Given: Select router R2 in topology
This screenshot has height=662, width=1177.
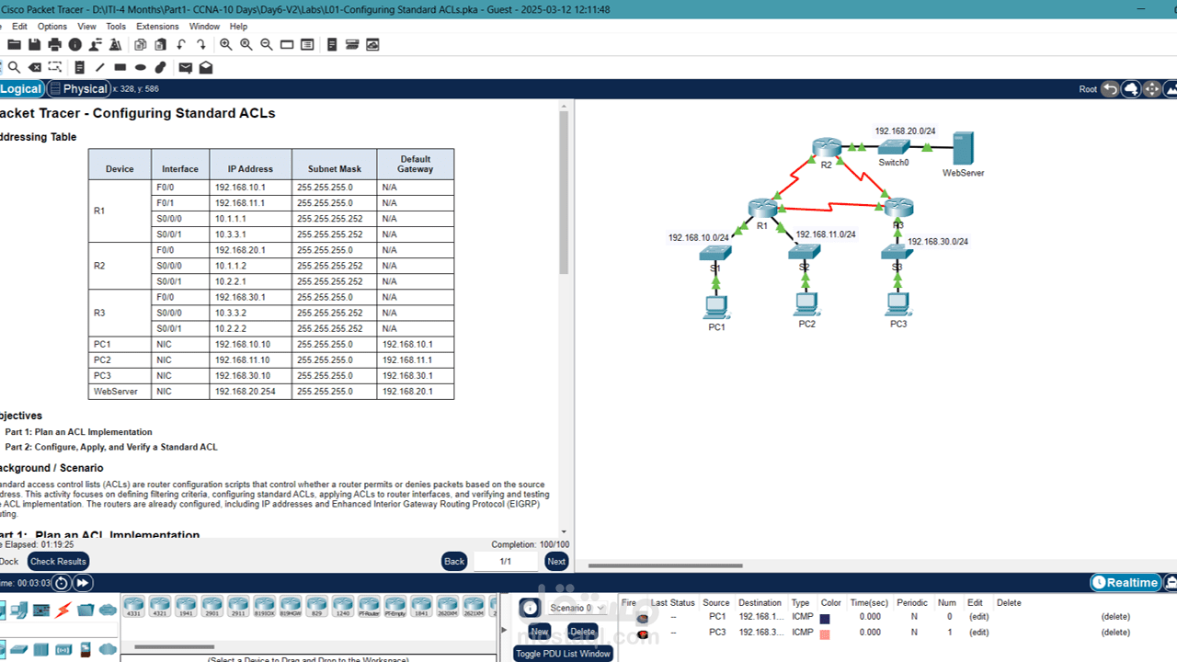Looking at the screenshot, I should (827, 148).
